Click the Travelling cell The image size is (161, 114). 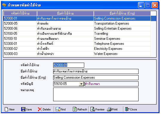[x=122, y=34]
